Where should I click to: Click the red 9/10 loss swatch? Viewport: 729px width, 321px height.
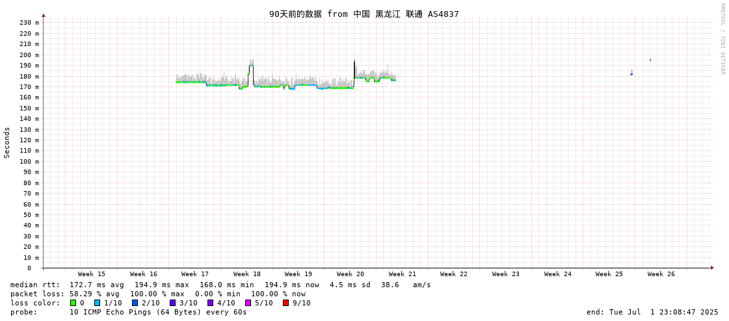pos(285,303)
